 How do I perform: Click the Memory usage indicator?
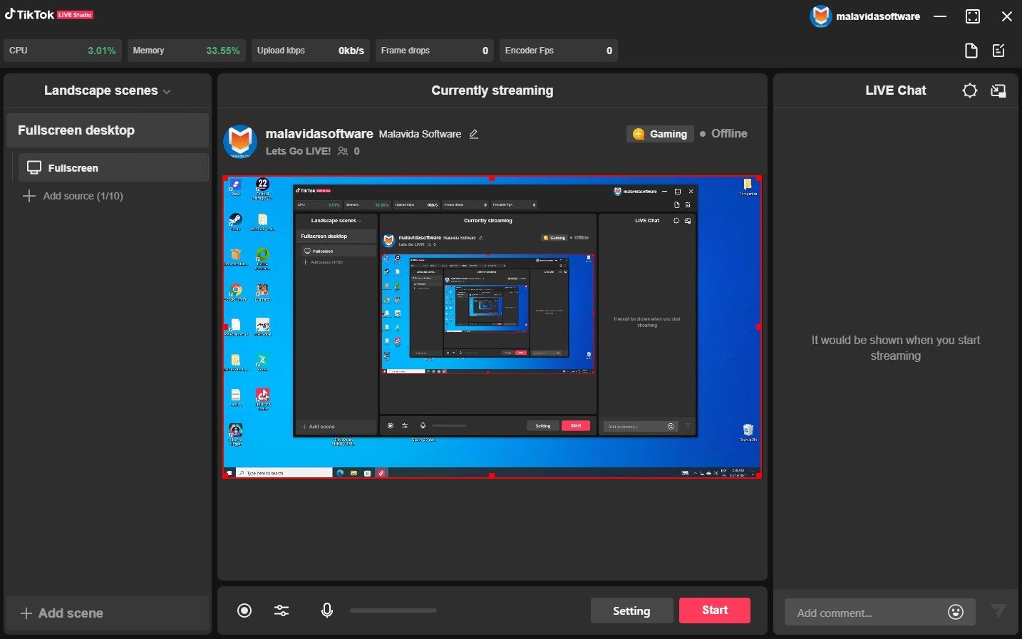(x=187, y=51)
